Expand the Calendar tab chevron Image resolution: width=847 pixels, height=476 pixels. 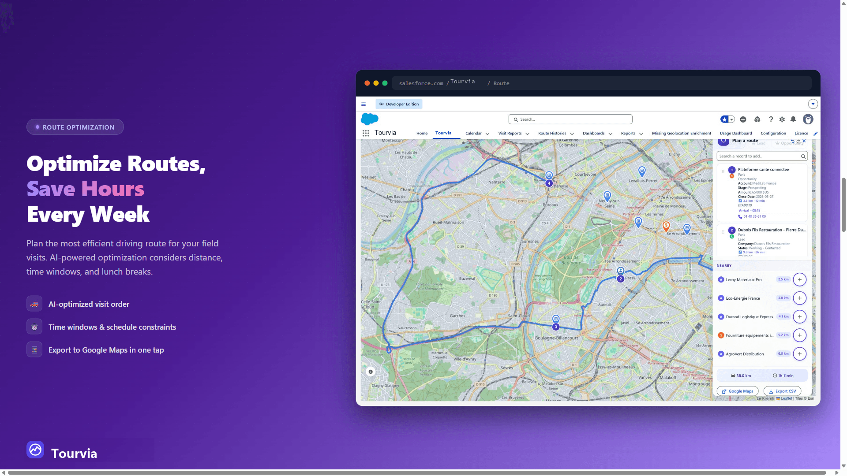[x=487, y=134]
